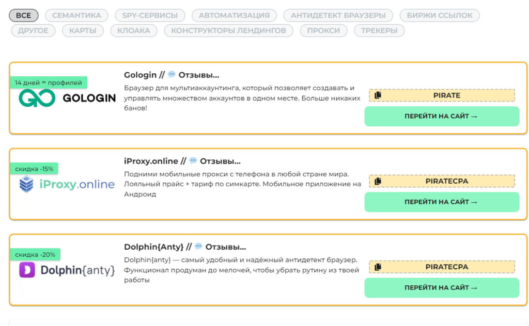The image size is (529, 326).
Task: Filter by SPY-СЕРВИСЫ category
Action: click(x=150, y=15)
